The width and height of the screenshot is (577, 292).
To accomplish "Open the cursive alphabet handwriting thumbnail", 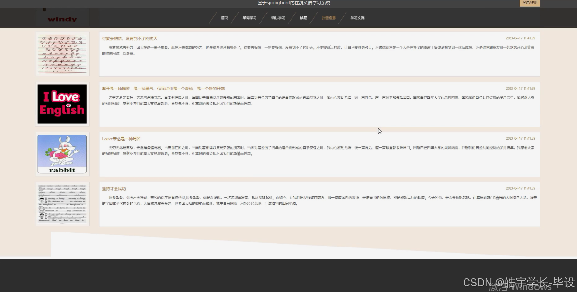I will point(62,54).
